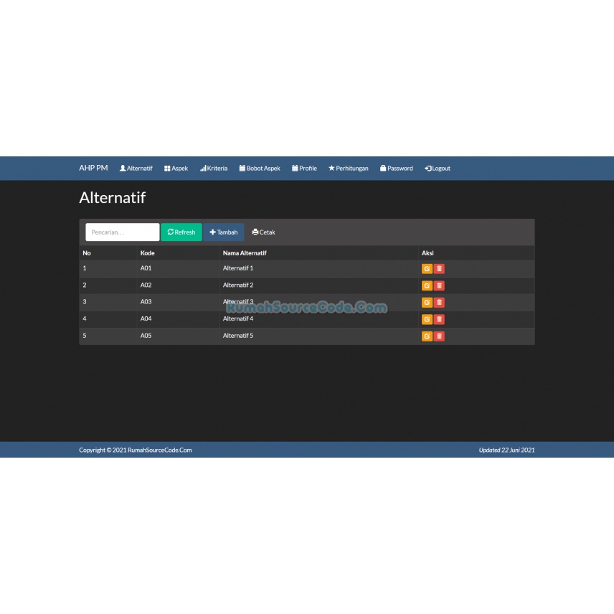
Task: Select Bobot Aspek in the navbar
Action: click(x=260, y=169)
